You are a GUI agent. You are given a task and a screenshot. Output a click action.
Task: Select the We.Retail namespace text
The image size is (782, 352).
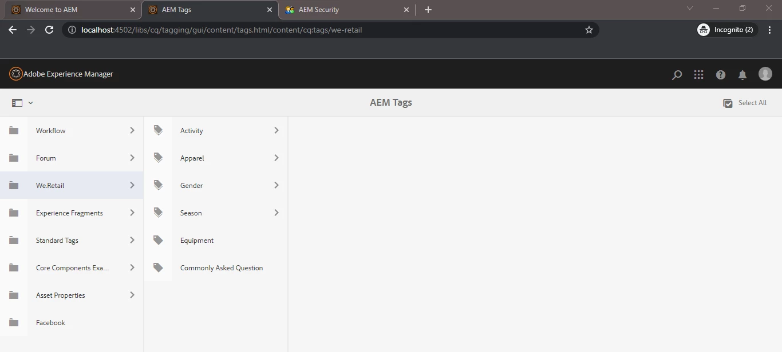(x=50, y=186)
